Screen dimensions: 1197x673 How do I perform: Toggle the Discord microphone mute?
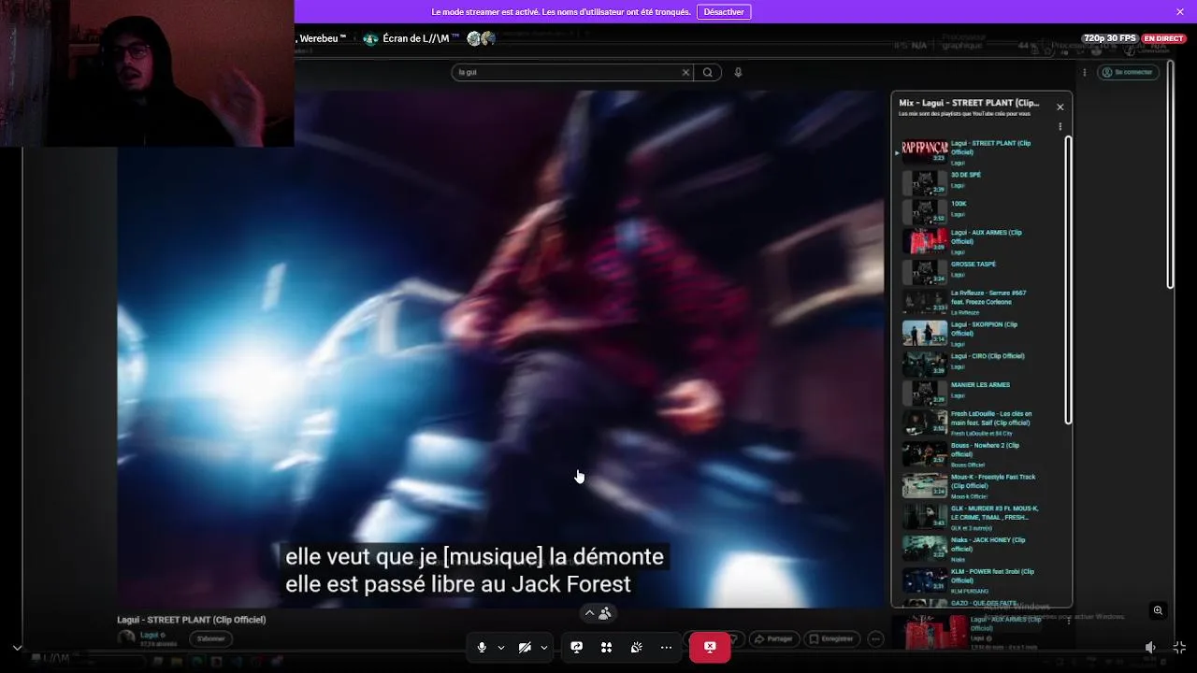tap(482, 647)
